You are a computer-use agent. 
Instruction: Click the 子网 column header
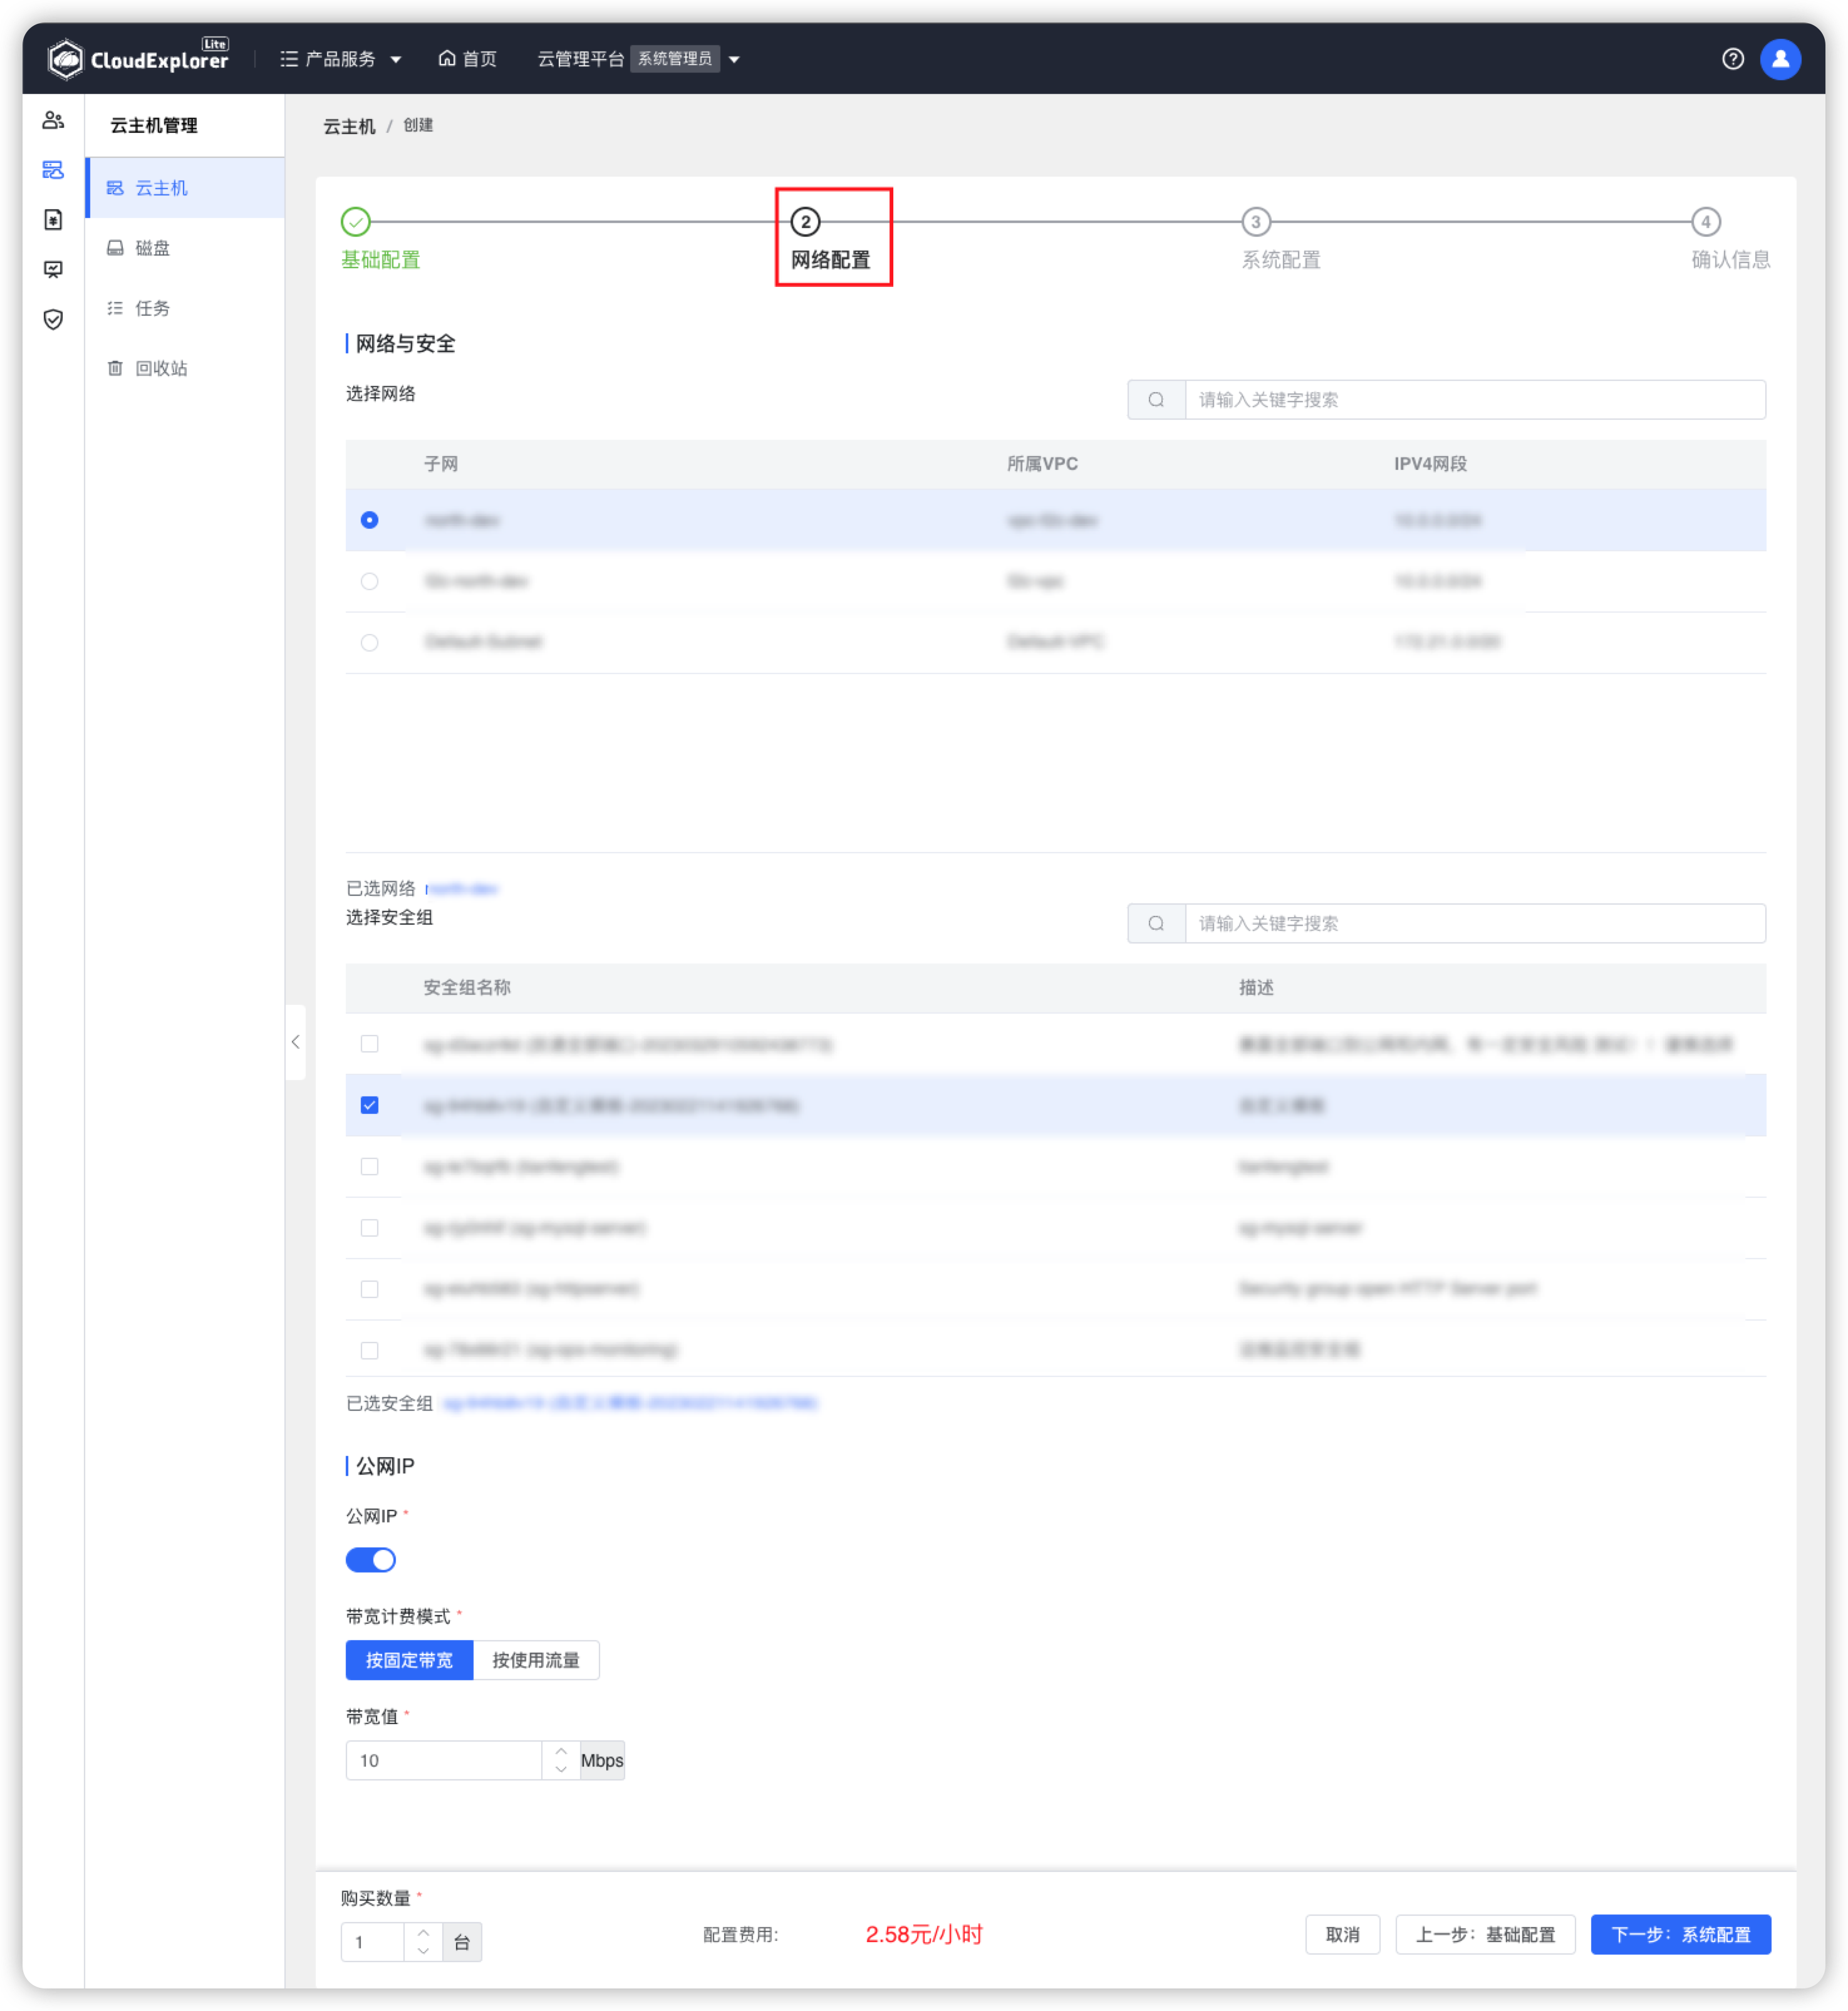pyautogui.click(x=441, y=464)
